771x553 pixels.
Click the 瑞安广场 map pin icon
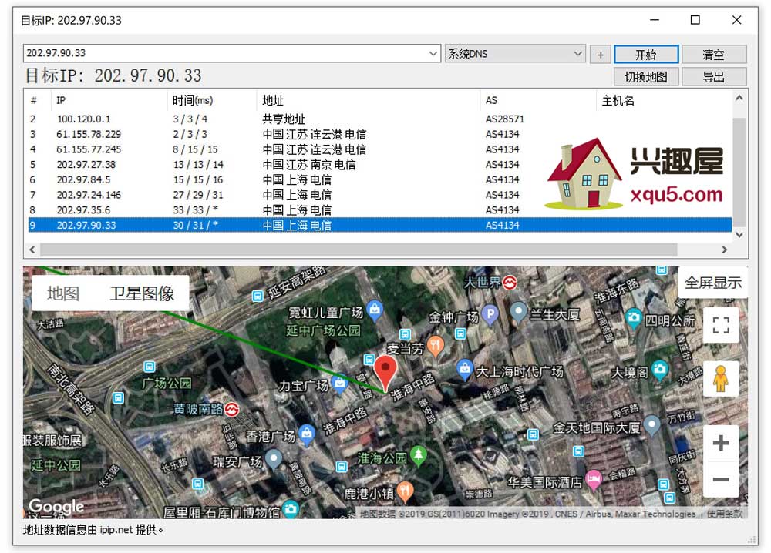point(274,459)
